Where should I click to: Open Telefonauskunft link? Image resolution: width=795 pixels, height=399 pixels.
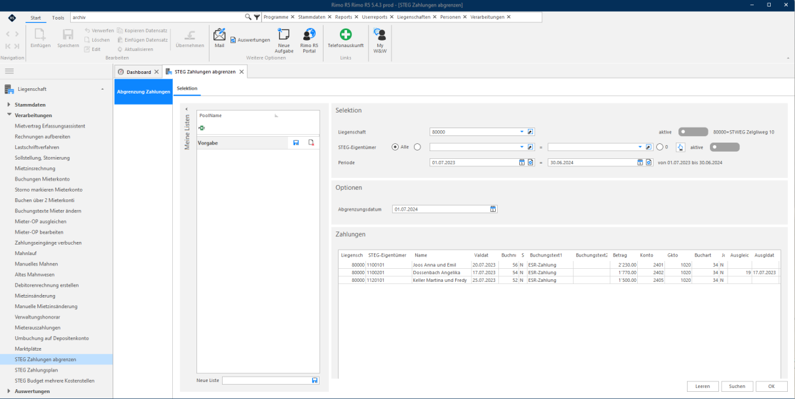click(346, 38)
